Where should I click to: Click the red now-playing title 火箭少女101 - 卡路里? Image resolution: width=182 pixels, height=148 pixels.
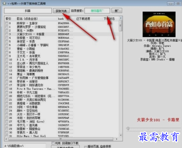[158, 120]
